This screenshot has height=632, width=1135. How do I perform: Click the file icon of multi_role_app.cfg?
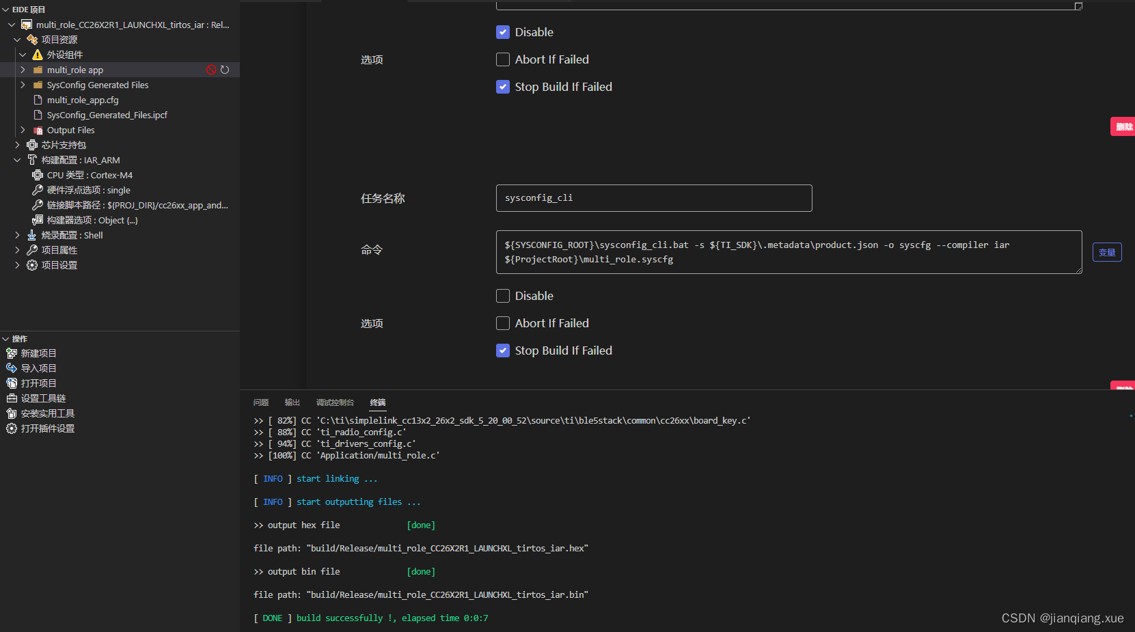[38, 100]
